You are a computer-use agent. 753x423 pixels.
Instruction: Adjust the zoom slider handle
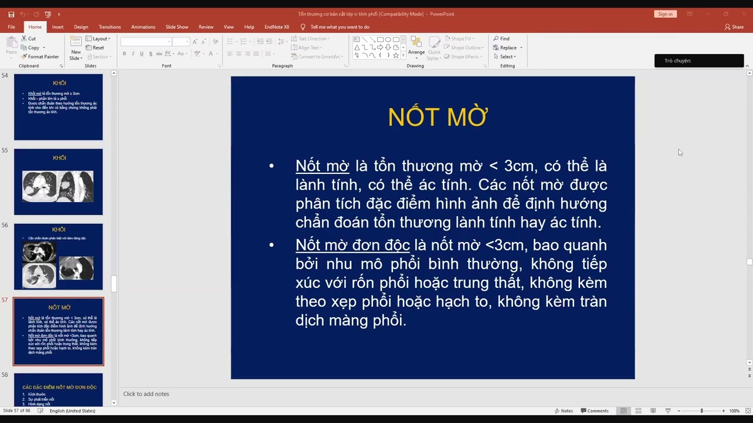tap(701, 411)
